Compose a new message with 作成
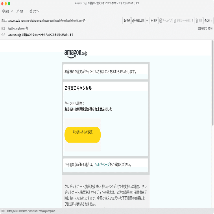Screen dimensions: 214x214 (20, 11)
